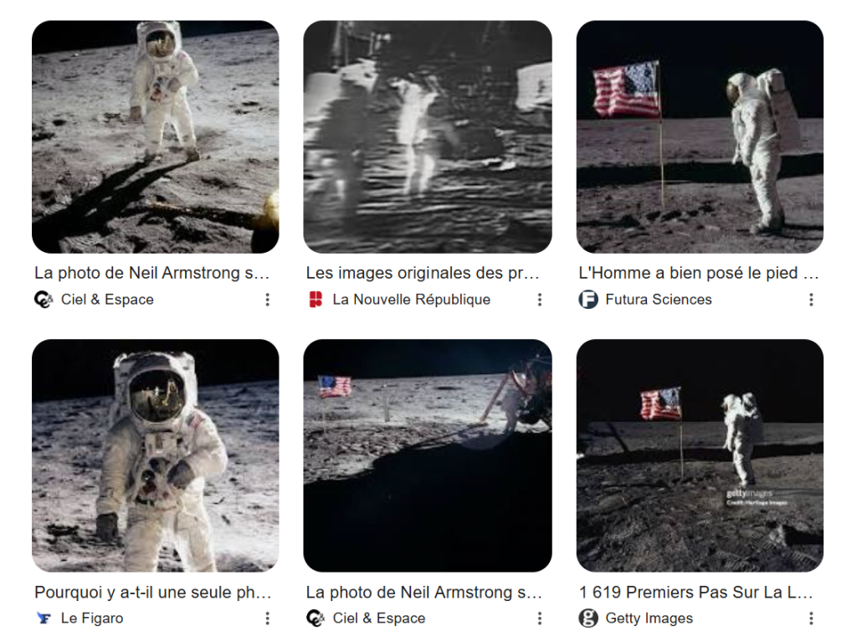Open the 'L'Homme a bien posé le pied' title link
Screen dimensions: 857x642
pos(699,273)
